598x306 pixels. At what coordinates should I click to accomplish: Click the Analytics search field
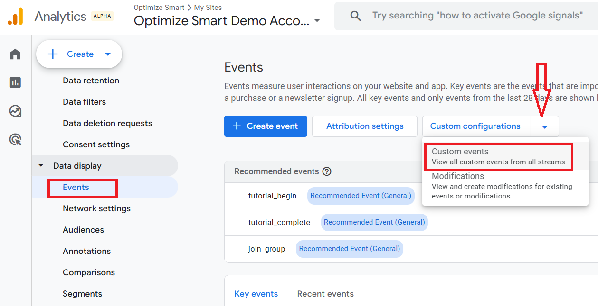477,16
